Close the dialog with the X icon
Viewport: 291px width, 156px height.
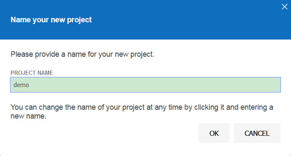pyautogui.click(x=284, y=7)
